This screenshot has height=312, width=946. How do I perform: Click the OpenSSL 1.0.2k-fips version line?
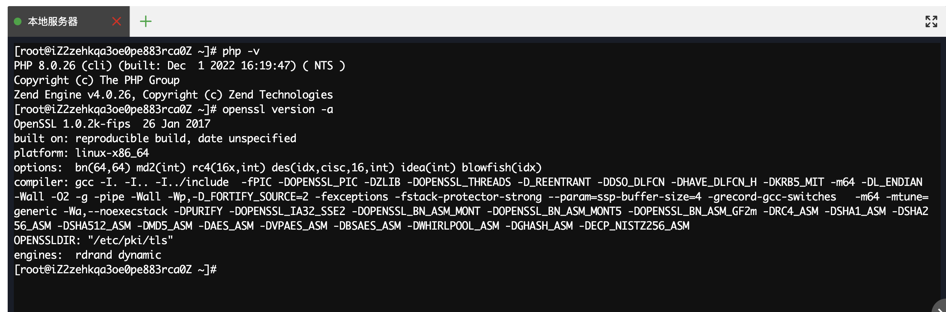[x=112, y=124]
